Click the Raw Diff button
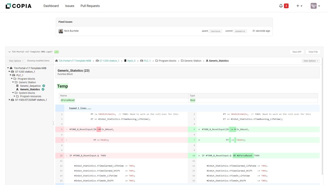Screen dimensions: 330x185 point(297,52)
